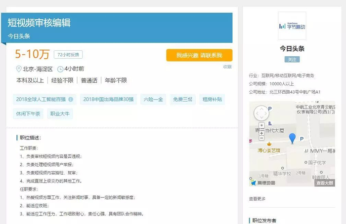
Task: Click the info icon beside 2018全球人工智能百强
Action: click(x=71, y=99)
